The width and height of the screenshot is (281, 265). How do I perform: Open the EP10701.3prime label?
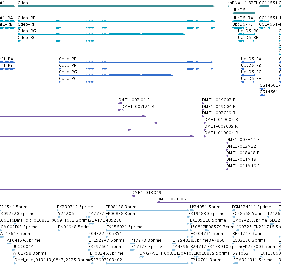(x=207, y=260)
